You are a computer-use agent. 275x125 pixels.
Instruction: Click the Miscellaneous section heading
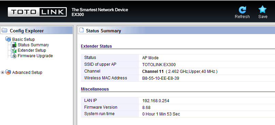(95, 89)
